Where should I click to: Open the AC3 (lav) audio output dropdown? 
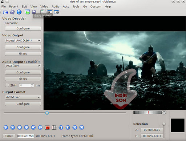[x=23, y=66]
